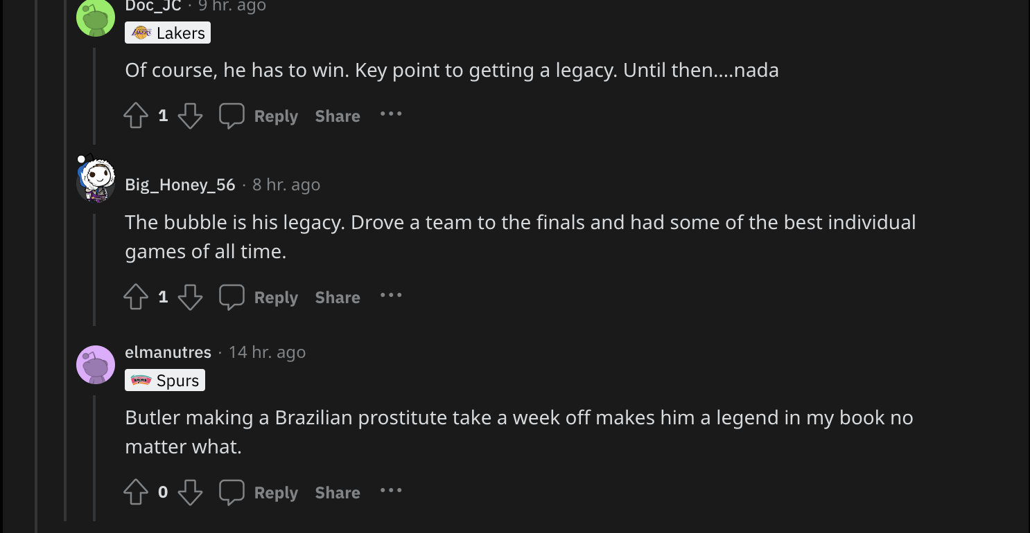The height and width of the screenshot is (533, 1030).
Task: Share Big_Honey_56's comment
Action: (338, 298)
